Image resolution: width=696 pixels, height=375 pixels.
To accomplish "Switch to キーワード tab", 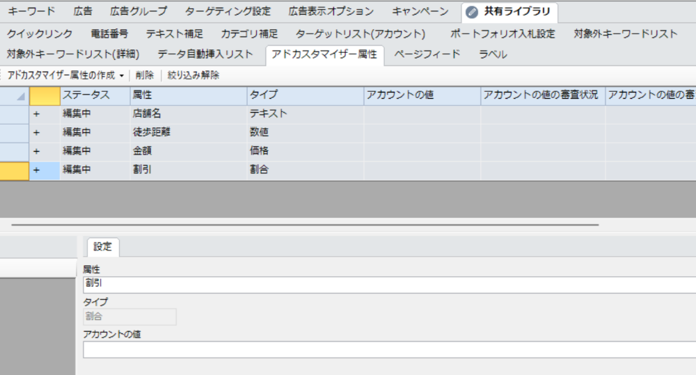I will coord(31,12).
